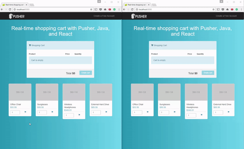Image resolution: width=244 pixels, height=149 pixels.
Task: Click cast icon in left browser toolbar
Action: (x=96, y=9)
